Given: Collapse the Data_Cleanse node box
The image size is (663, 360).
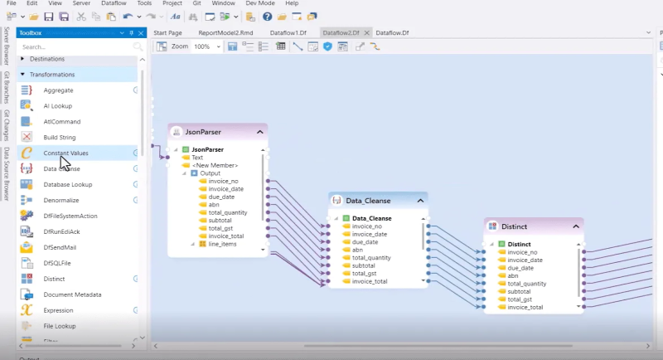Looking at the screenshot, I should coord(420,201).
